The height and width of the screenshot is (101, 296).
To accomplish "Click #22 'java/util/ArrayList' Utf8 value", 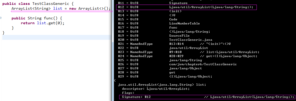I will pos(189,48).
